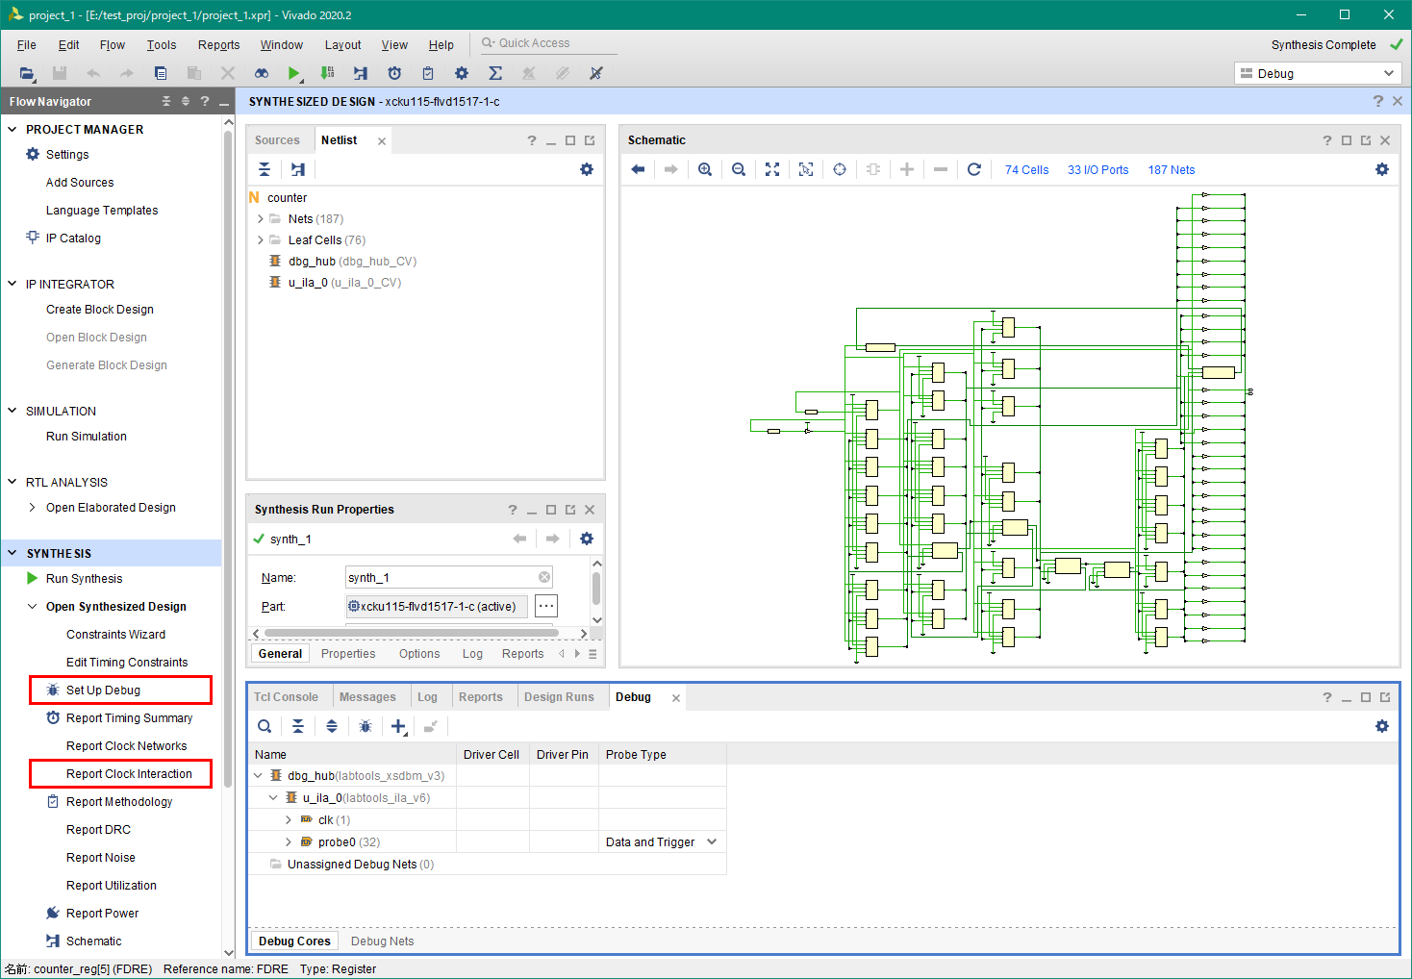
Task: Click Flow Navigator vertical scrollbar
Action: pyautogui.click(x=228, y=457)
